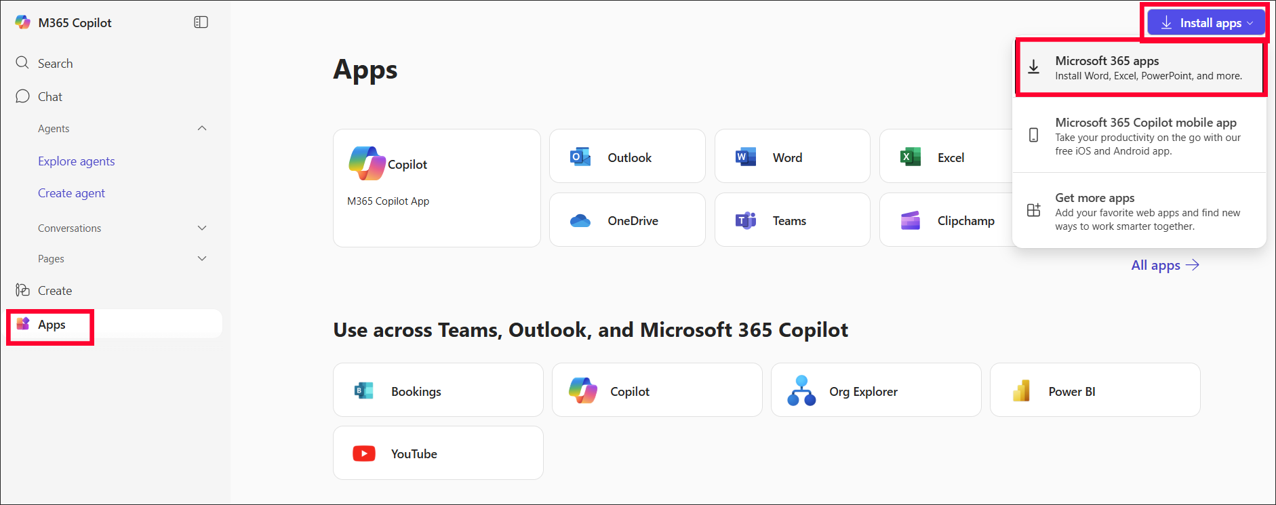The height and width of the screenshot is (505, 1276).
Task: Expand the Pages section chevron
Action: point(202,258)
